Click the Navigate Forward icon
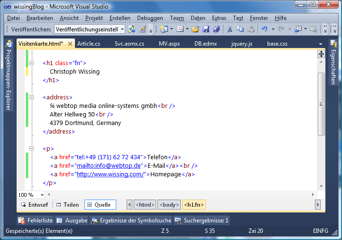 point(314,29)
